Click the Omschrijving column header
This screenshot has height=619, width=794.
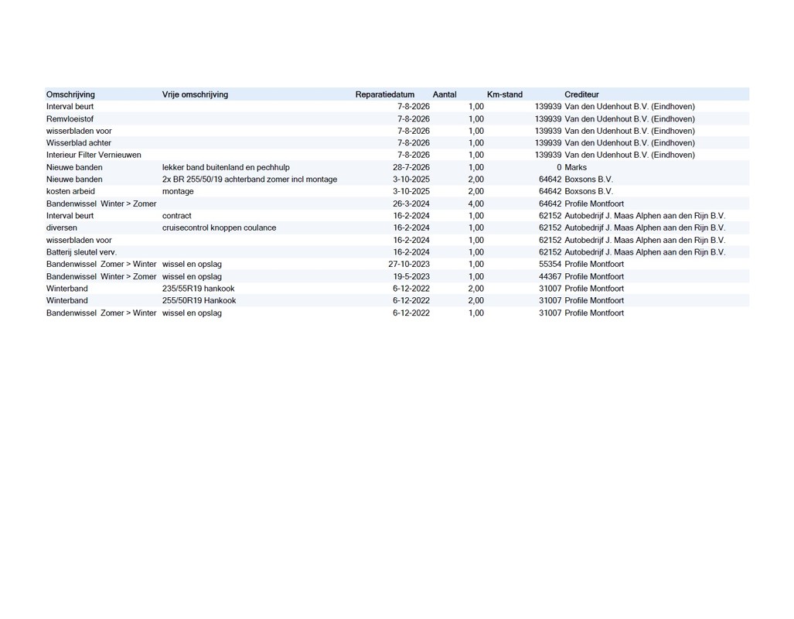[70, 94]
